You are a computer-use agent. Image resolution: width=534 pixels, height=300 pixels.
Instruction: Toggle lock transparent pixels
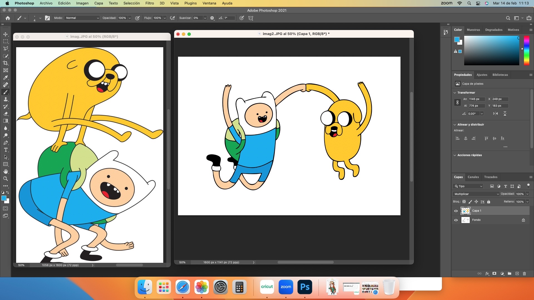coord(464,202)
